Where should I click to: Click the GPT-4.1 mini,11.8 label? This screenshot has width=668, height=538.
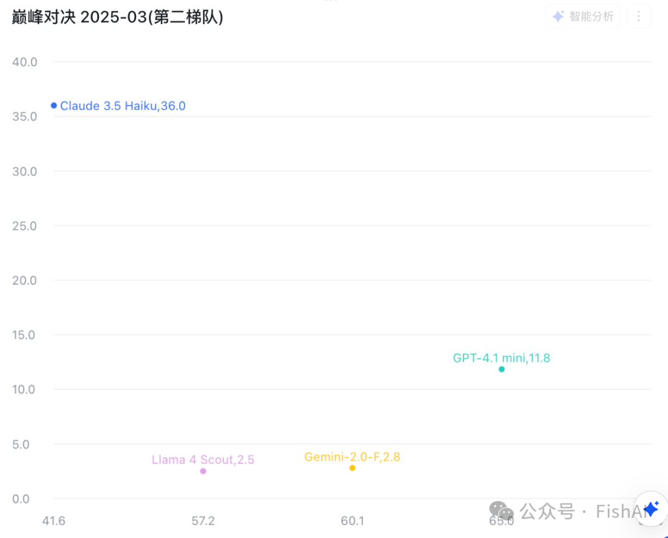click(x=502, y=358)
